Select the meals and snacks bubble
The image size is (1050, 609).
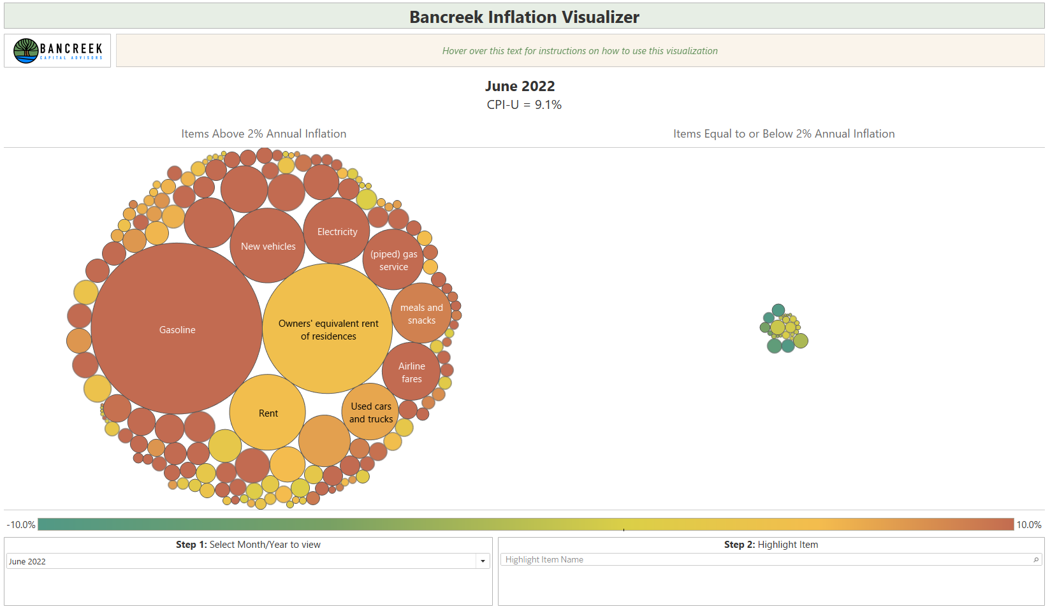click(x=421, y=313)
